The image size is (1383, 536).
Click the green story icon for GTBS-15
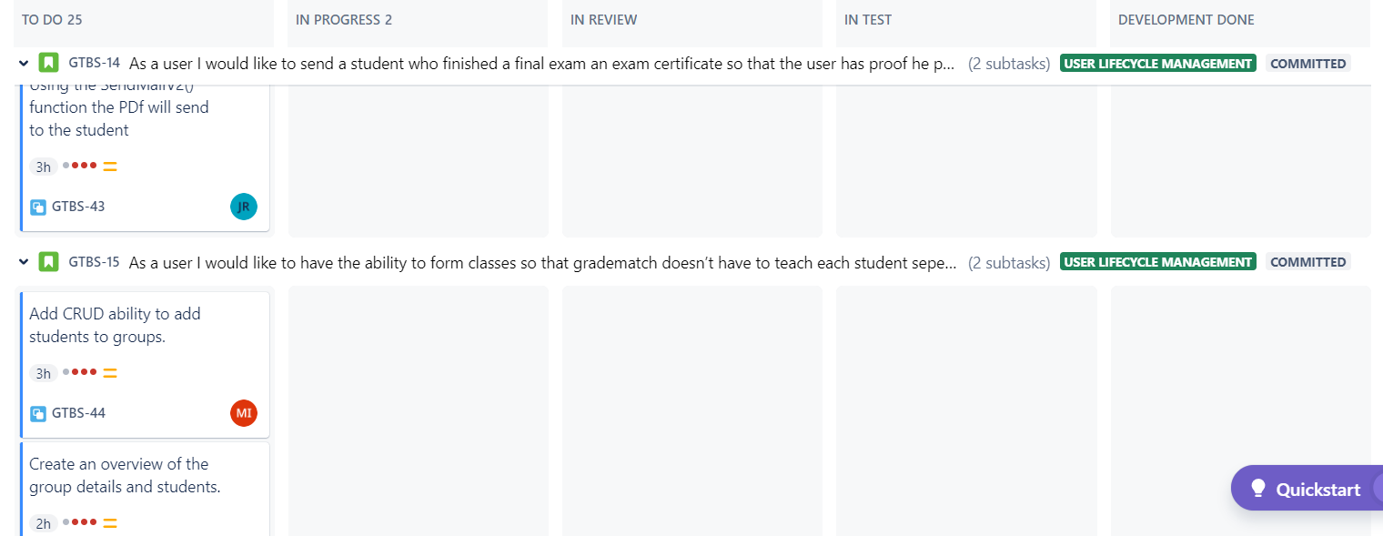click(49, 262)
